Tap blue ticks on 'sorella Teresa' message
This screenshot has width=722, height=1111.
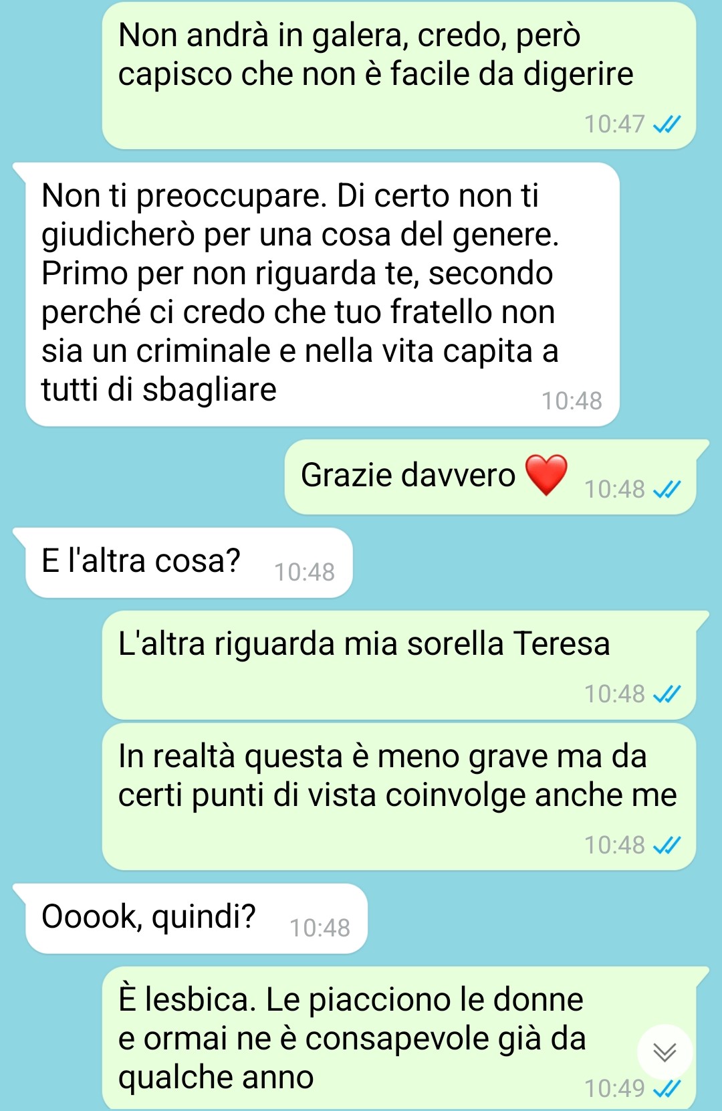(x=667, y=694)
